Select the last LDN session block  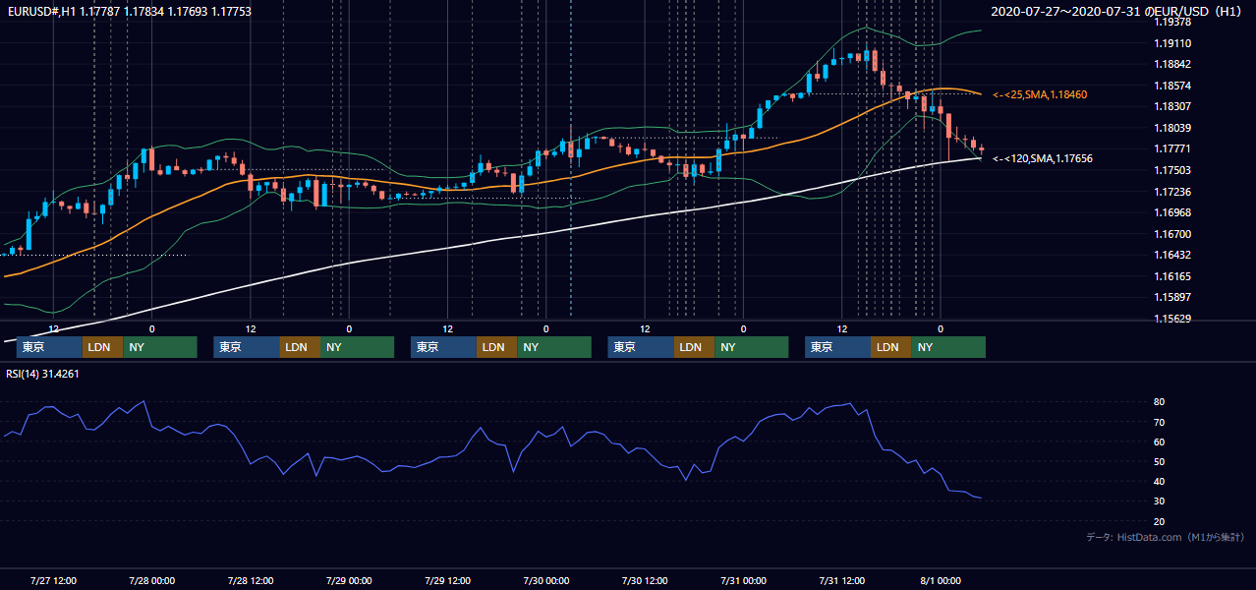(890, 347)
